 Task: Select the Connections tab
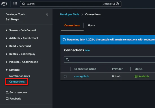[72, 25]
